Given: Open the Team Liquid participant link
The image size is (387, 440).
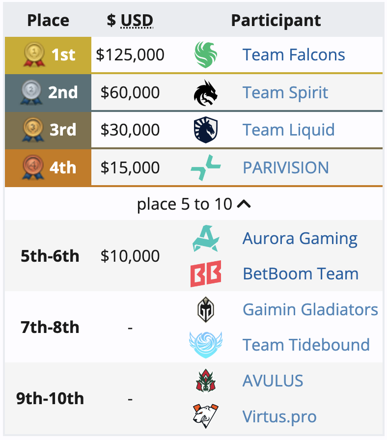Looking at the screenshot, I should 288,130.
